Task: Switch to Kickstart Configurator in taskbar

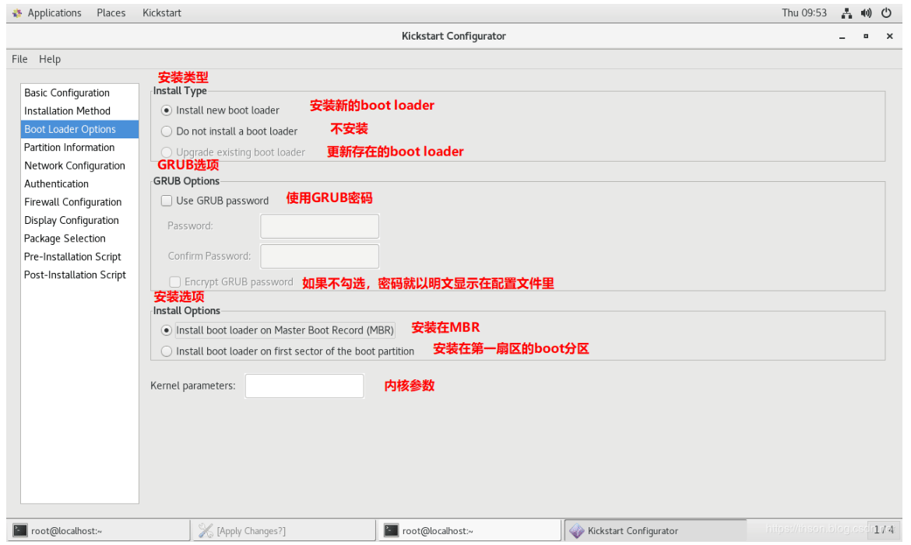Action: coord(656,530)
